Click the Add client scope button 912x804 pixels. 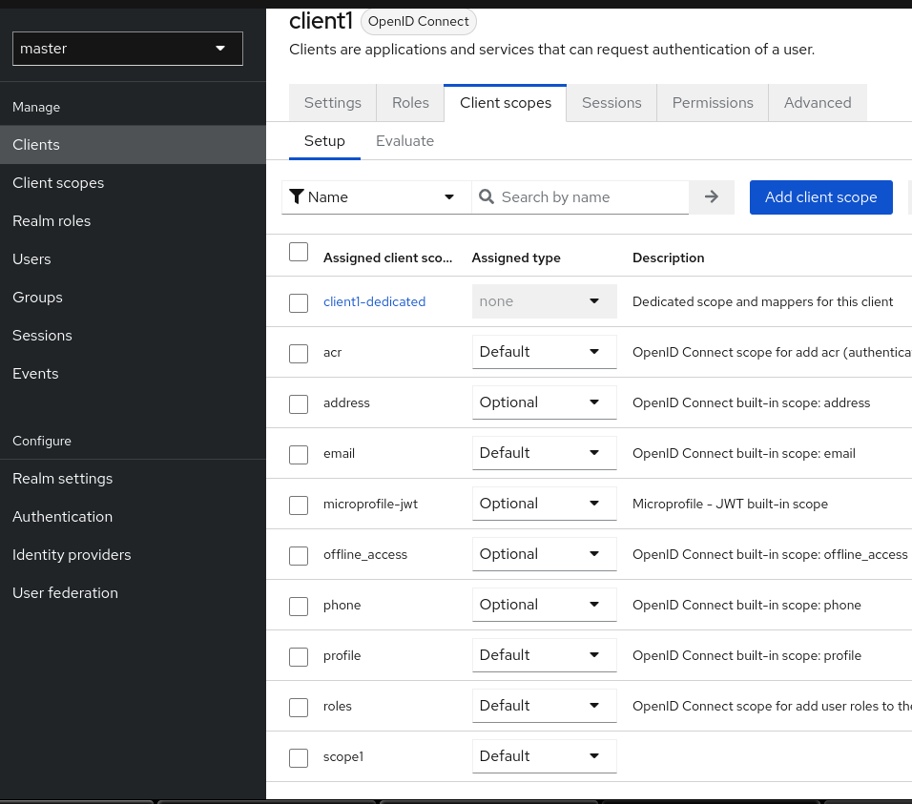click(820, 197)
